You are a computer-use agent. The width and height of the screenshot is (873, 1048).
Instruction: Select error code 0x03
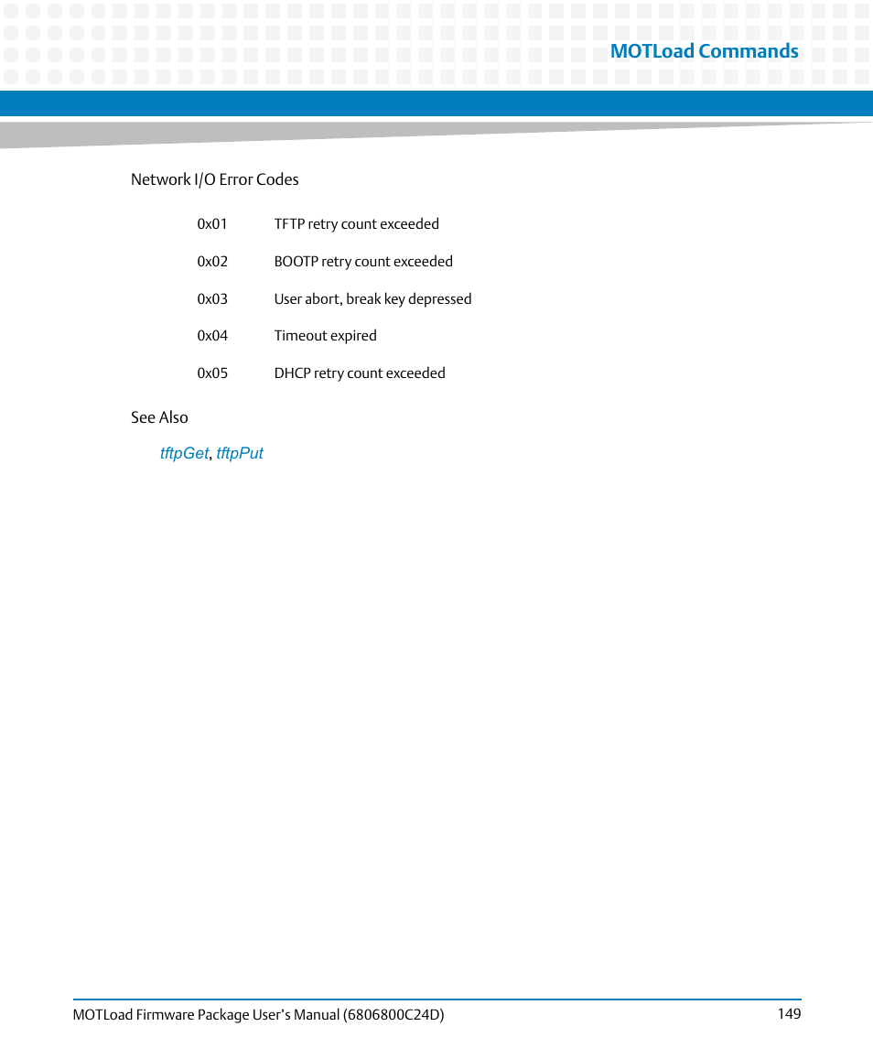coord(212,298)
